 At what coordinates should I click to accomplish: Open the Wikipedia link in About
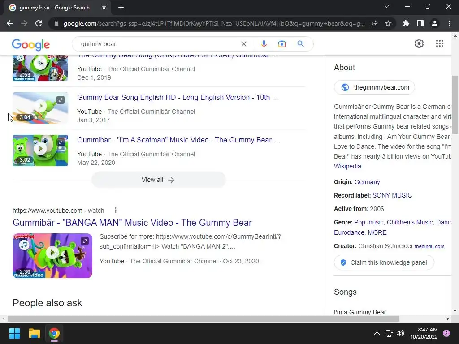(347, 166)
